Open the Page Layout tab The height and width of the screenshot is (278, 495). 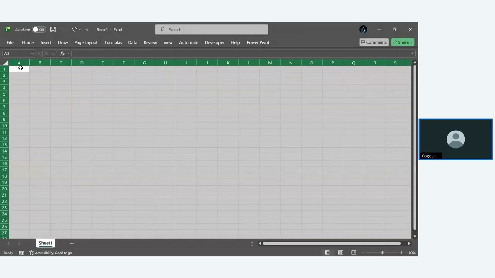pyautogui.click(x=86, y=42)
